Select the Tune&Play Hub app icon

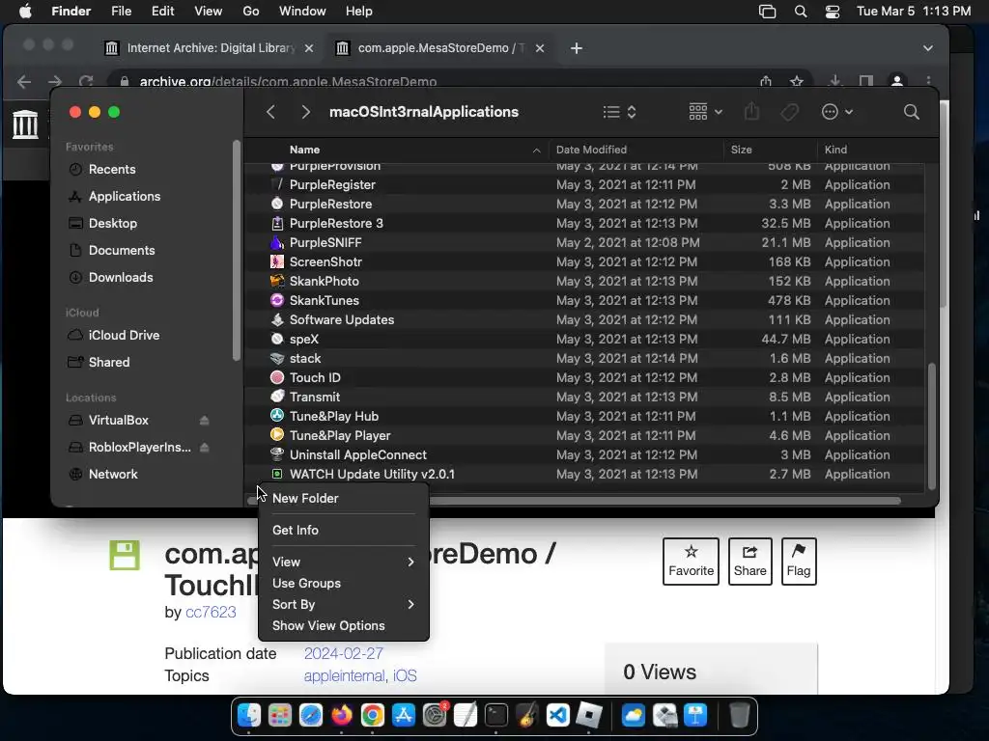277,416
